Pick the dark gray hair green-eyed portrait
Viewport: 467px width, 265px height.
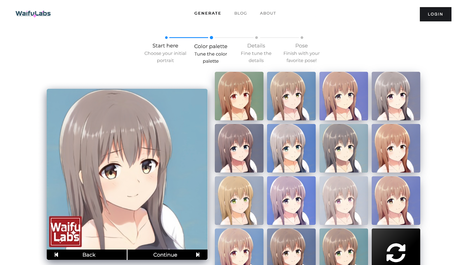(344, 148)
